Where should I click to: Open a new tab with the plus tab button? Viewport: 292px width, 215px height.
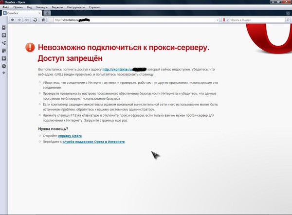[47, 13]
